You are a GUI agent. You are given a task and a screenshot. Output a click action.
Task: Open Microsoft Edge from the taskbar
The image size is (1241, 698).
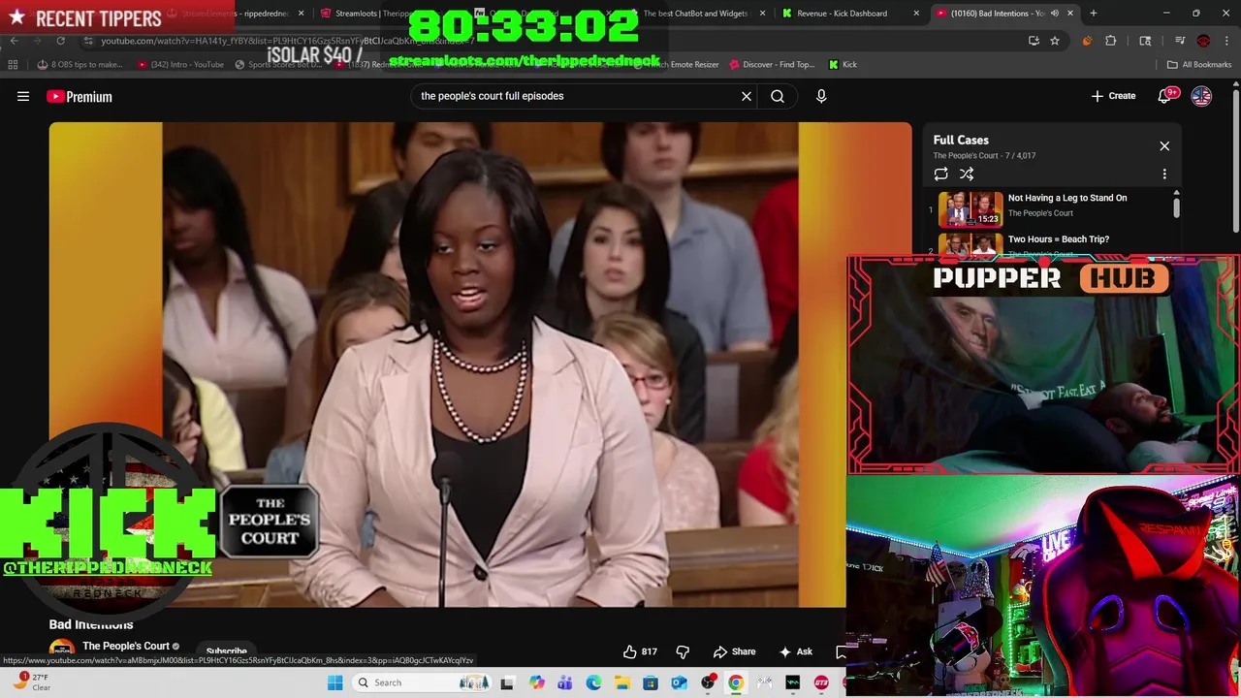(x=593, y=682)
